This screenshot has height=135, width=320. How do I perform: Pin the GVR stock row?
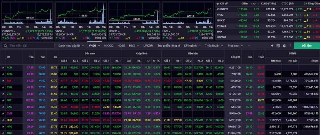click(3, 113)
